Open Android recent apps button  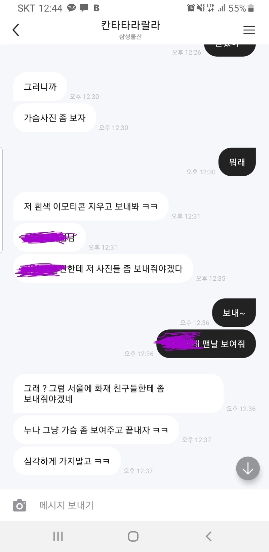58,536
